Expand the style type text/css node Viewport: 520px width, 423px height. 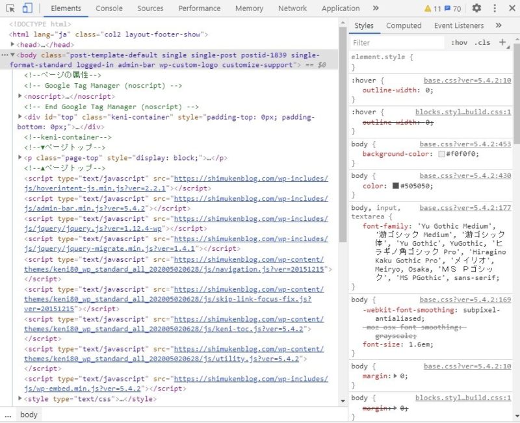20,398
